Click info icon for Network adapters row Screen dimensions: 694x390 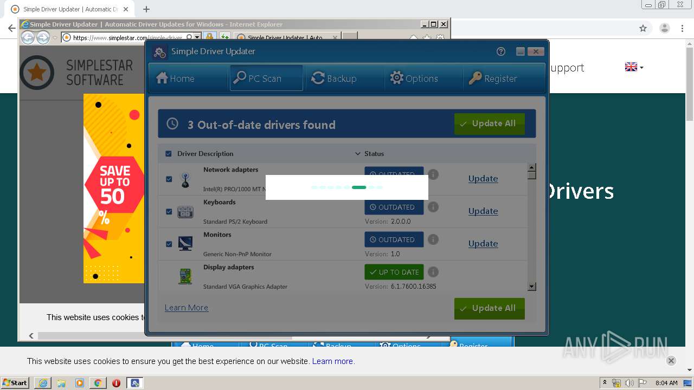433,174
